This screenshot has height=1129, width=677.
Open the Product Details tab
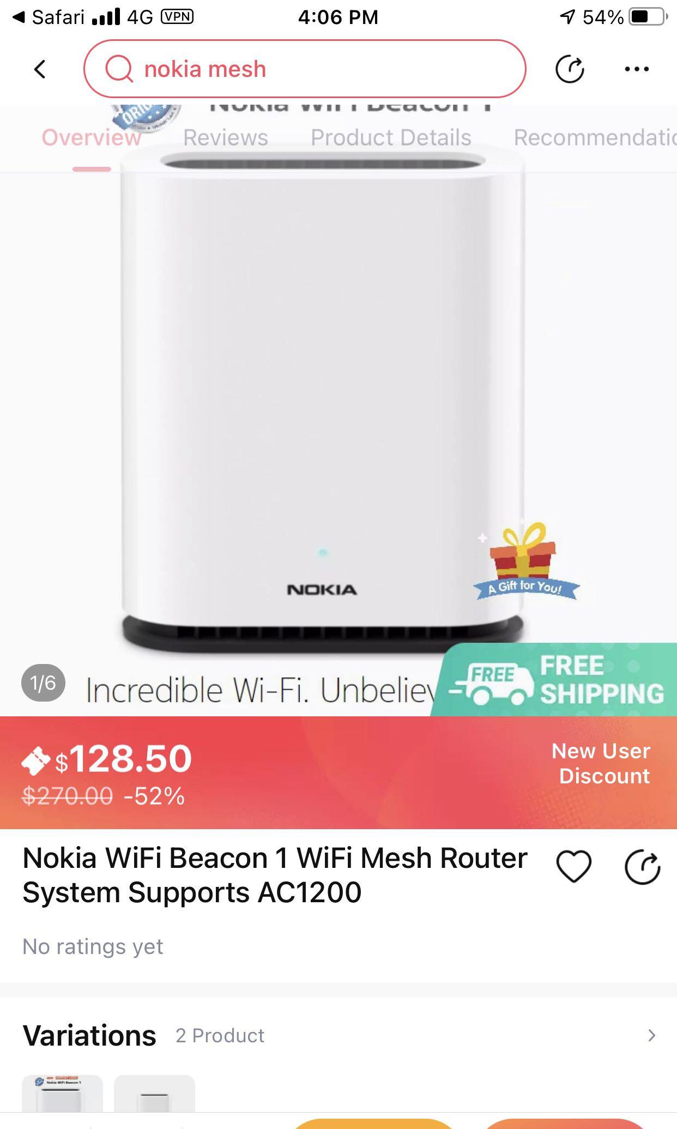tap(391, 137)
